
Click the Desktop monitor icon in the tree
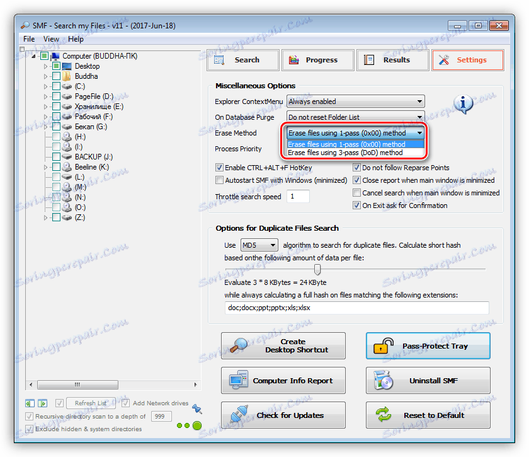click(x=67, y=66)
